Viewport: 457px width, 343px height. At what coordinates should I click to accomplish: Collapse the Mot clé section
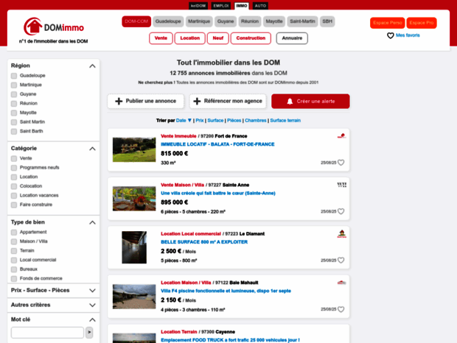click(92, 319)
